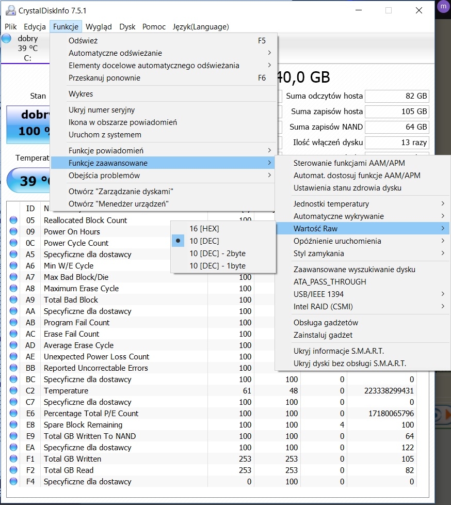Click status orb of Max Bad Block/Die row
The width and height of the screenshot is (451, 505).
click(x=13, y=277)
